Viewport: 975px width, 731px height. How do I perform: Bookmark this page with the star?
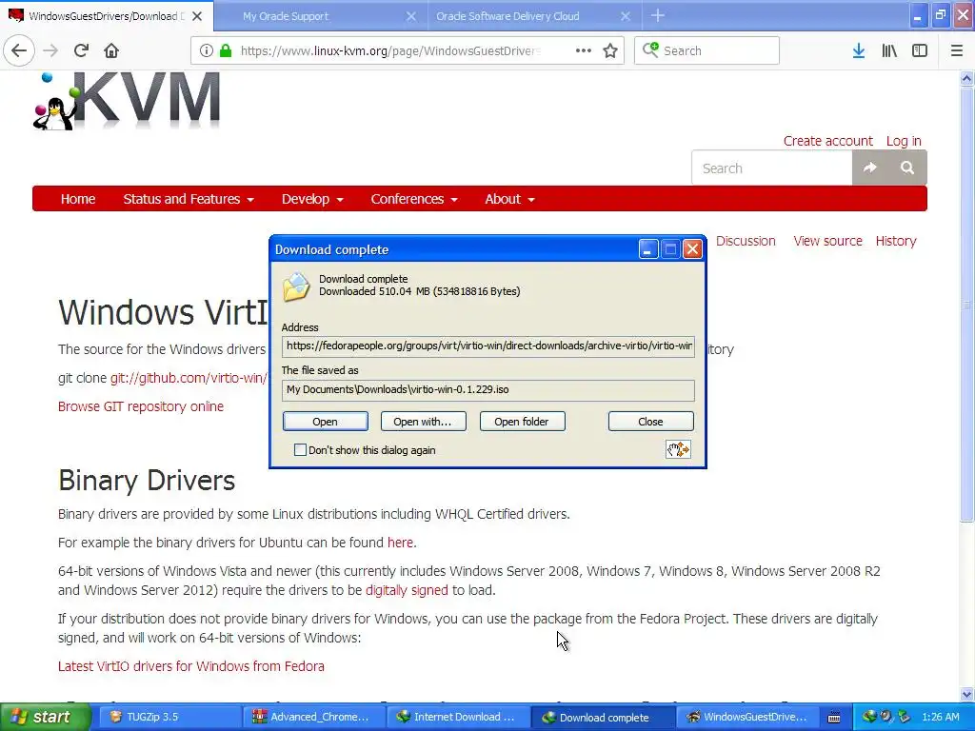coord(610,50)
